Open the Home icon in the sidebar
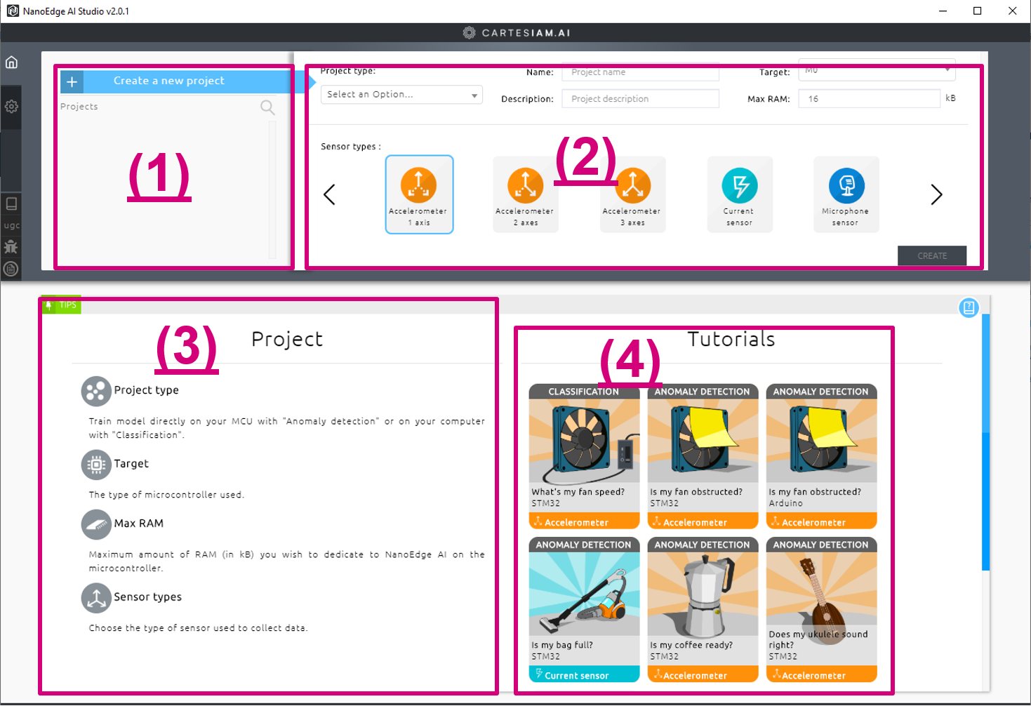 coord(11,62)
